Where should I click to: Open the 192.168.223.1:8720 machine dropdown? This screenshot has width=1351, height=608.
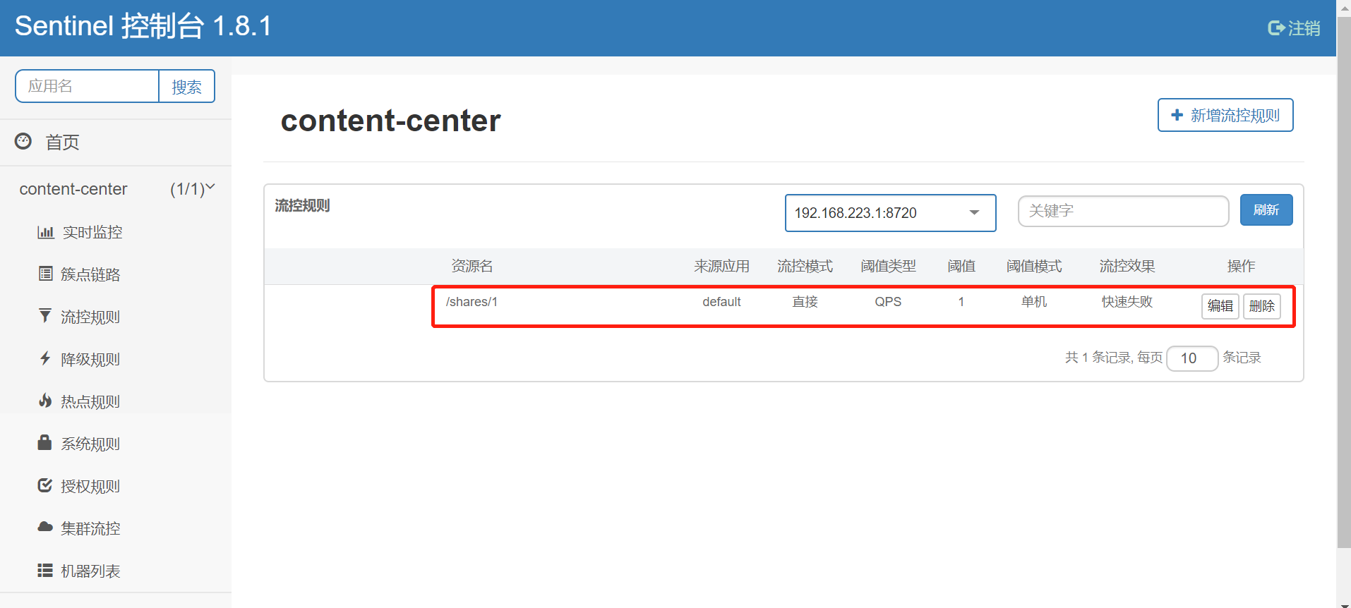point(890,213)
